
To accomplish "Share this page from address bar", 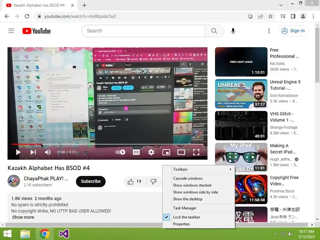I will tap(261, 16).
